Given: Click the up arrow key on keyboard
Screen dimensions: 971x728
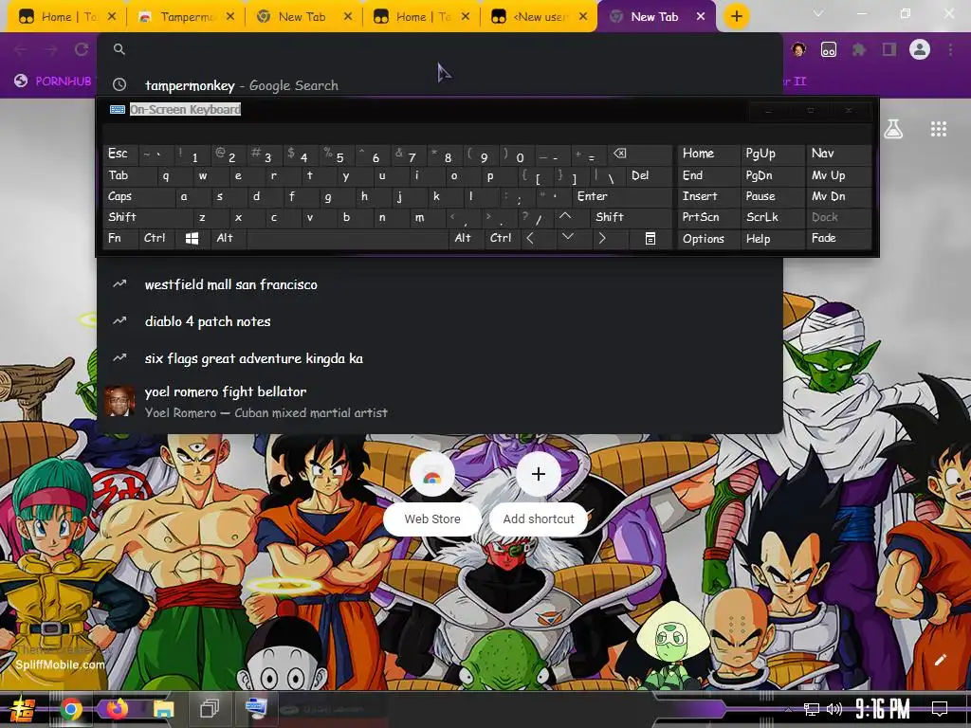Looking at the screenshot, I should pos(565,217).
